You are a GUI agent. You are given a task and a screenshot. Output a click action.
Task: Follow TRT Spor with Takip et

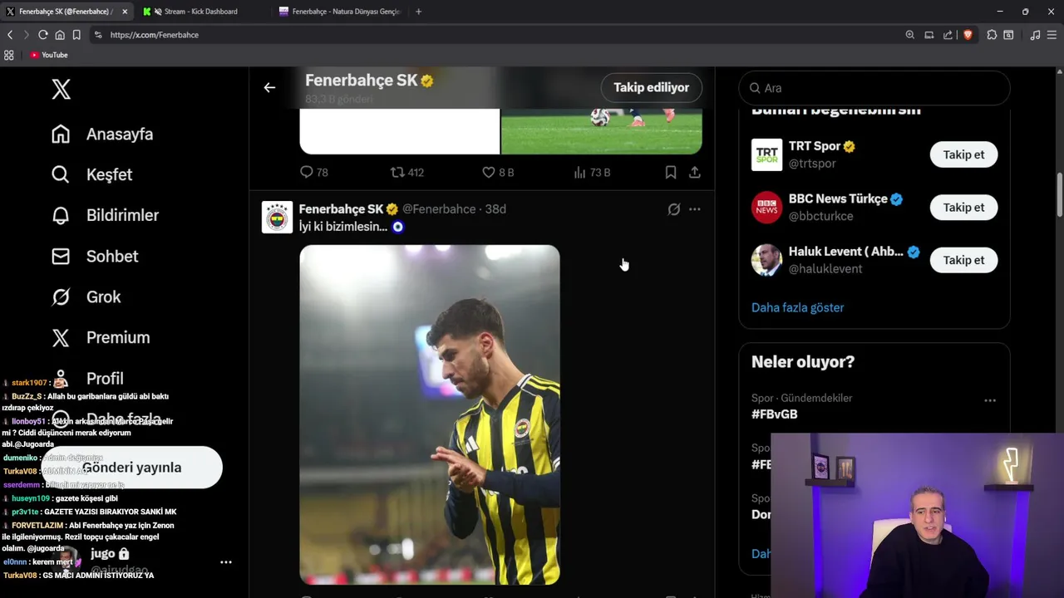click(x=963, y=154)
